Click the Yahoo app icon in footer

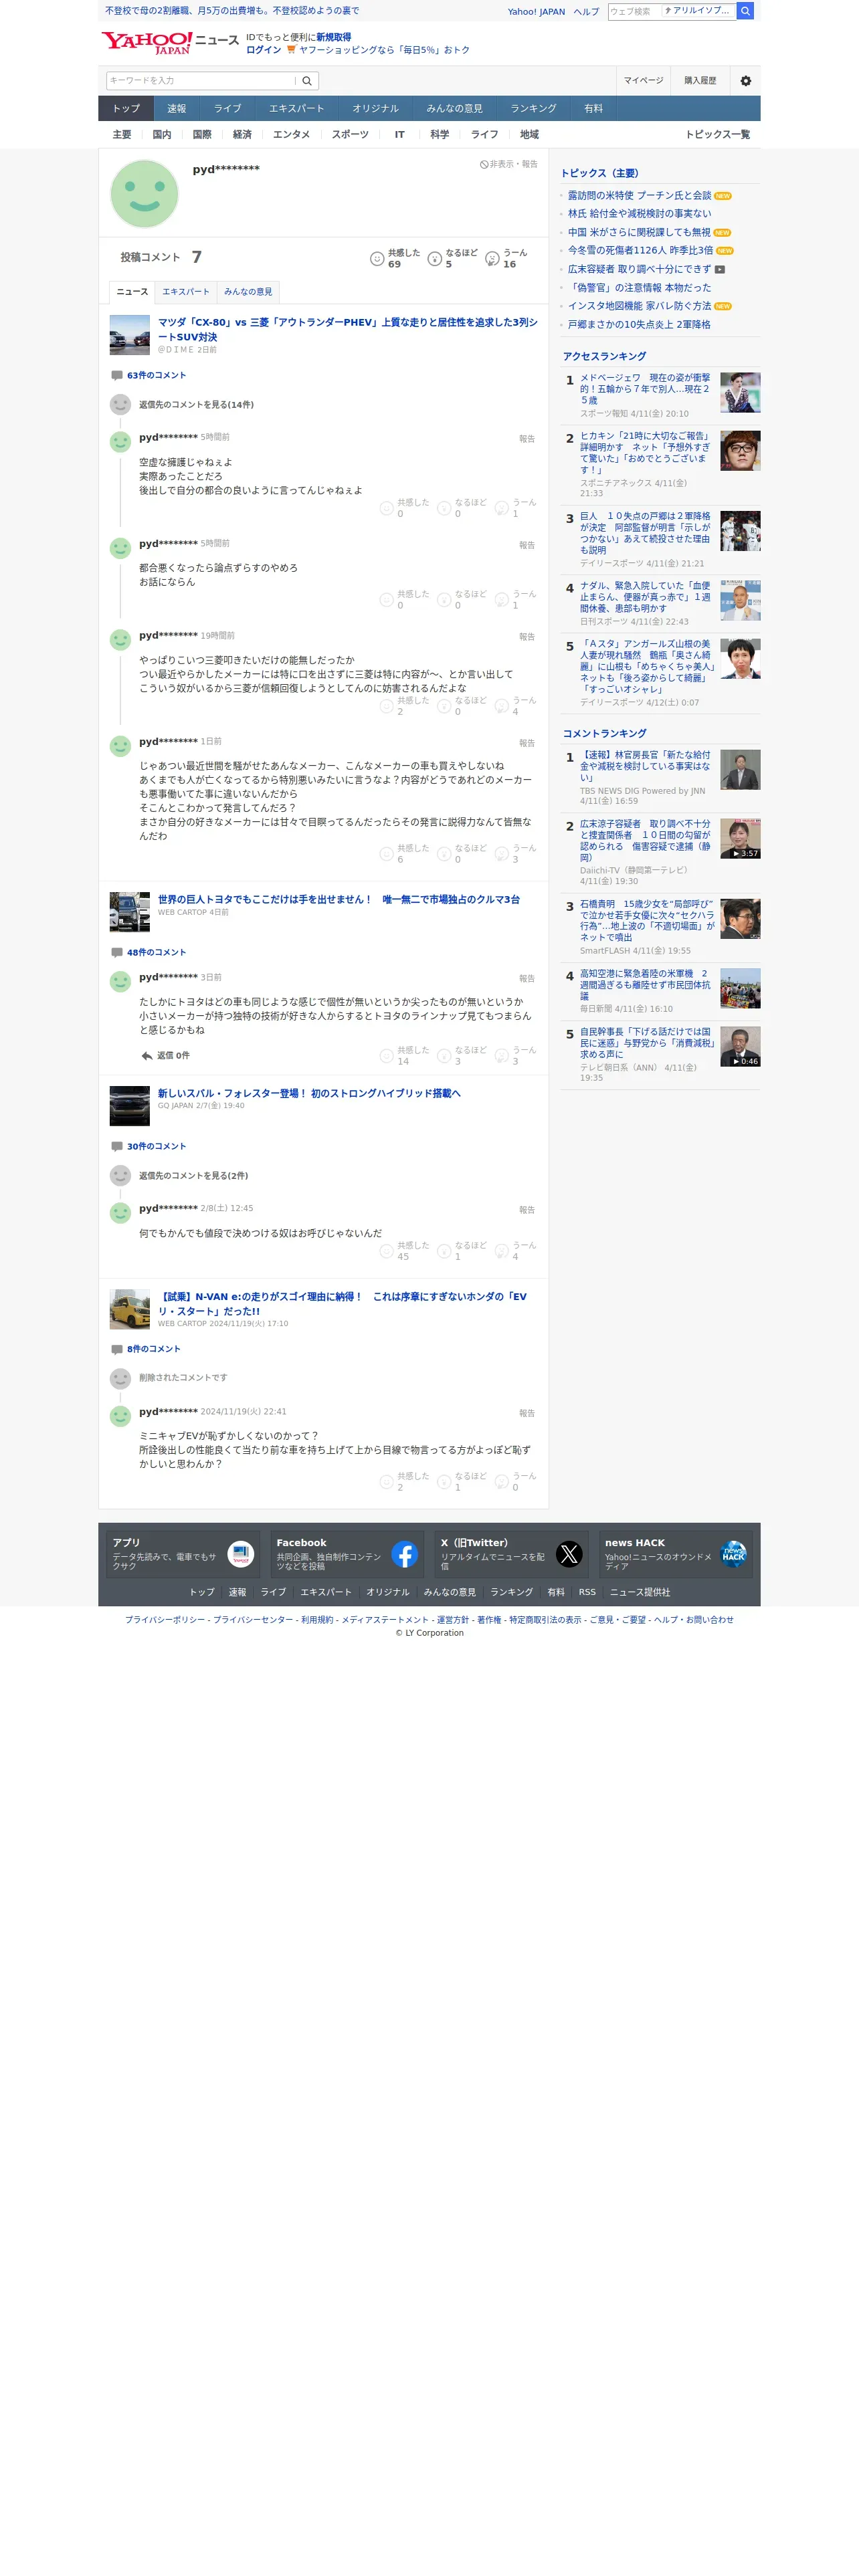pos(240,1554)
